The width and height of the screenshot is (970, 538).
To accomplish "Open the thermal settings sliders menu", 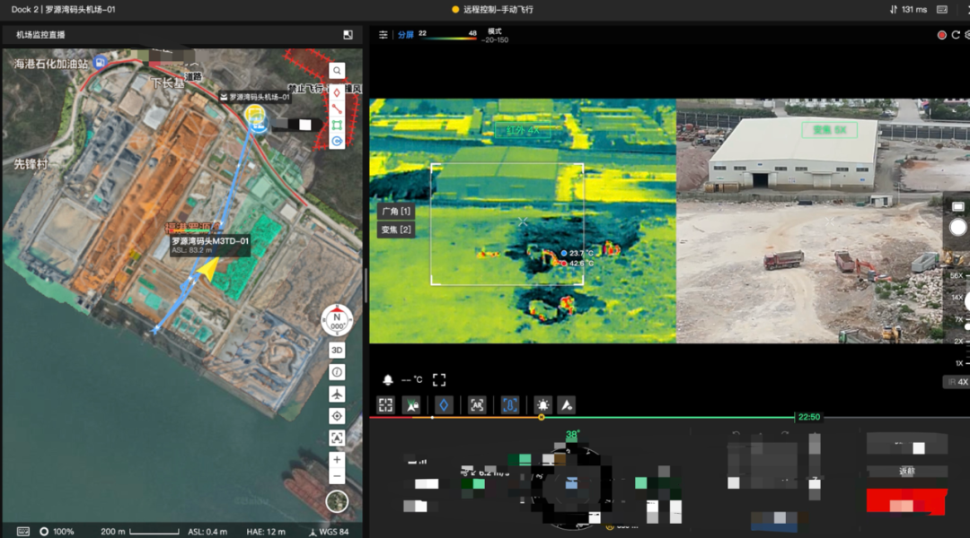I will coord(384,35).
